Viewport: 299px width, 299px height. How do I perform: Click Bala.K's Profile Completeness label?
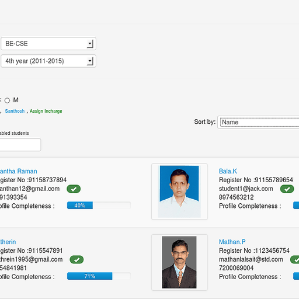coord(250,206)
